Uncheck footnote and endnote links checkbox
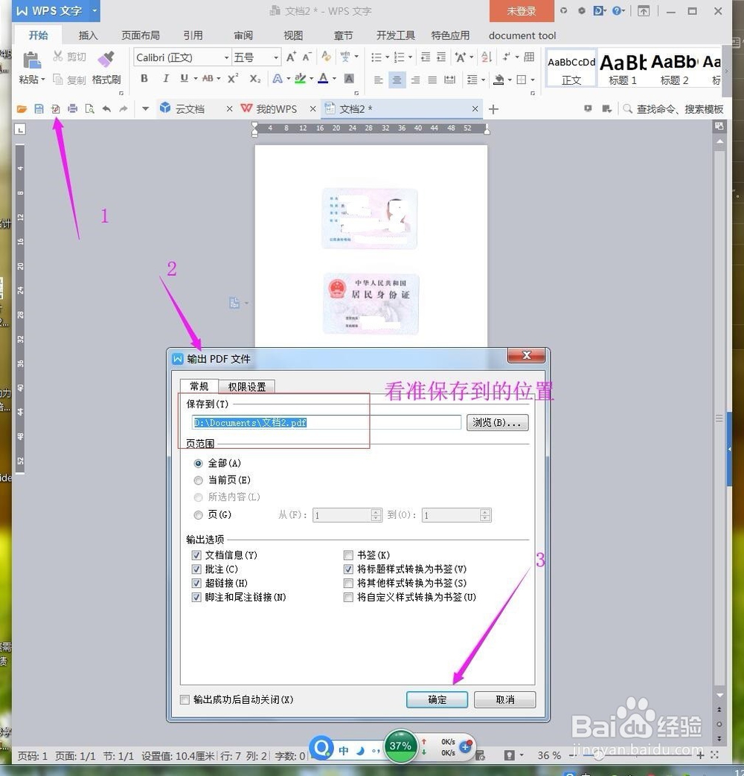This screenshot has width=744, height=776. (x=196, y=598)
